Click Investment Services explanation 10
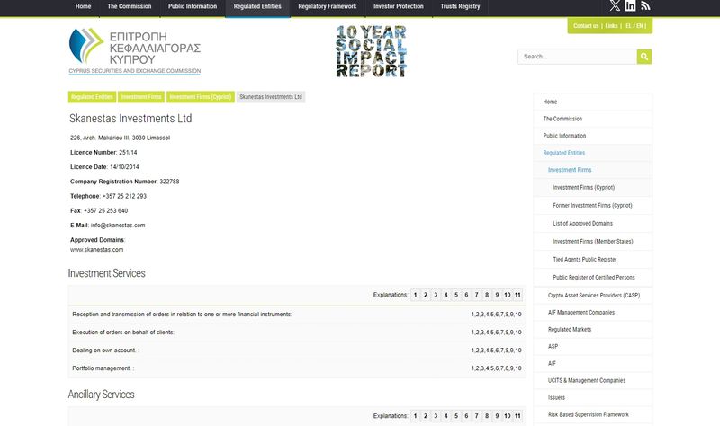Screen dimensions: 720x426 point(508,295)
